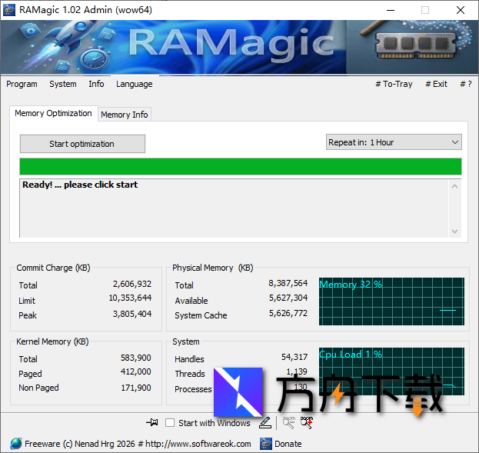Click the globe icon beside Freeware text
Screen dimensions: 479x453
pyautogui.click(x=16, y=444)
